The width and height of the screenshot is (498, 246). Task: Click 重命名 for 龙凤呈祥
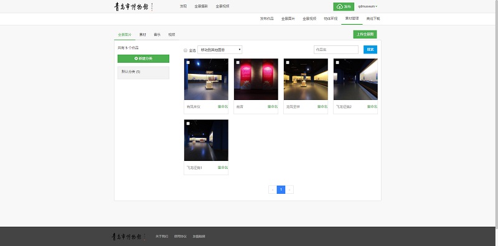[322, 107]
